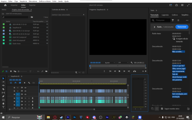Toggle V2 track output eye icon
Screen dimensions: 192x120
(x=25, y=91)
